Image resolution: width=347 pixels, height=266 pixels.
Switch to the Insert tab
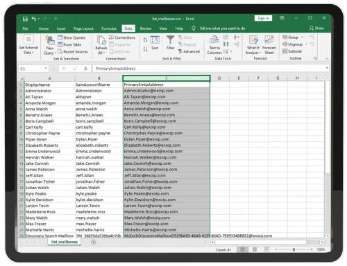click(61, 28)
